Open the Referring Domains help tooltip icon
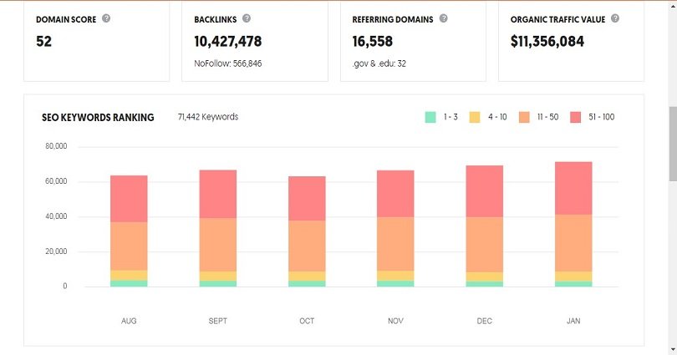Viewport: 677px width, 355px height. pos(443,18)
